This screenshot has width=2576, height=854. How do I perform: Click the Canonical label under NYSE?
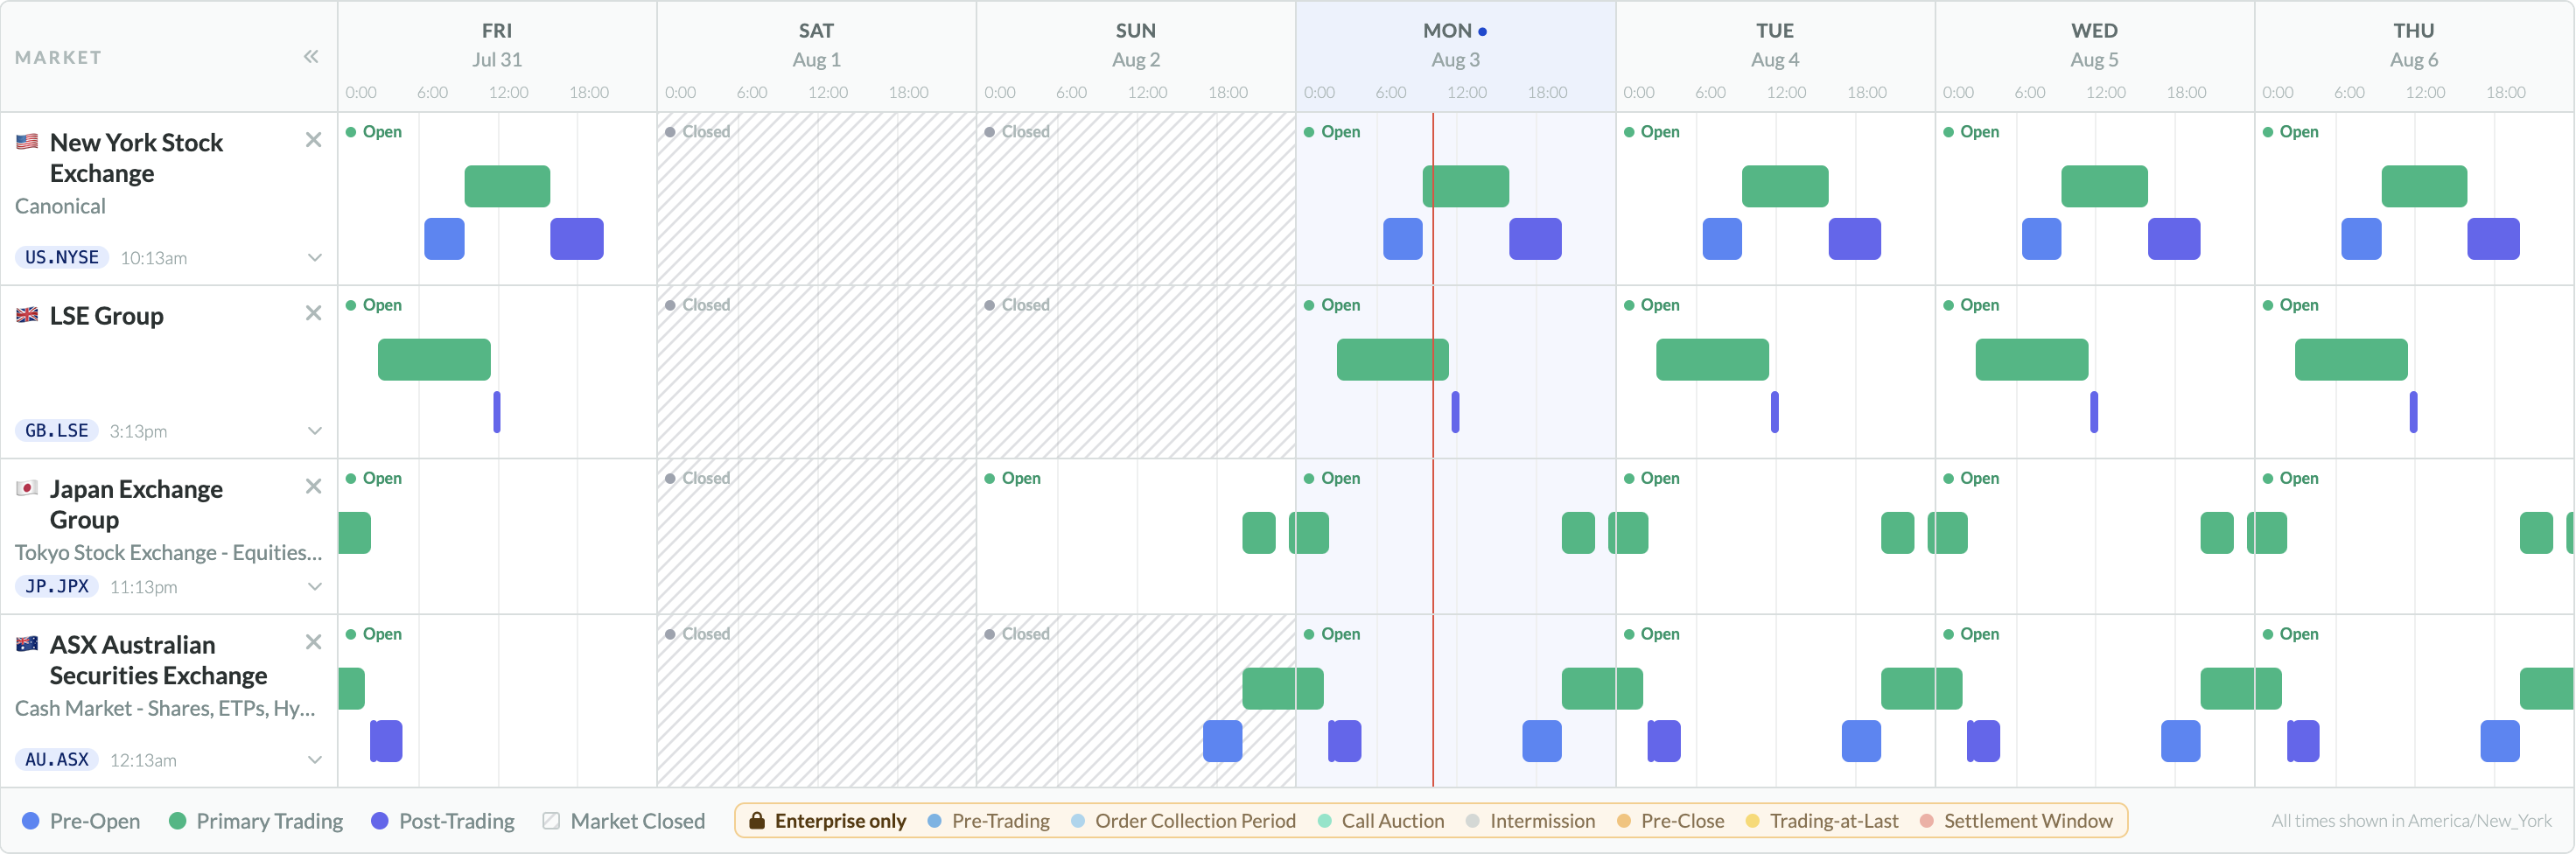point(60,206)
